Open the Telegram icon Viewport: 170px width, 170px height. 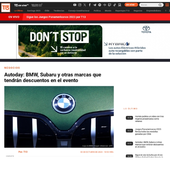[x=95, y=5]
